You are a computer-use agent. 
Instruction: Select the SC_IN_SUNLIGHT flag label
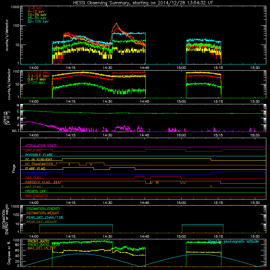tap(39, 159)
